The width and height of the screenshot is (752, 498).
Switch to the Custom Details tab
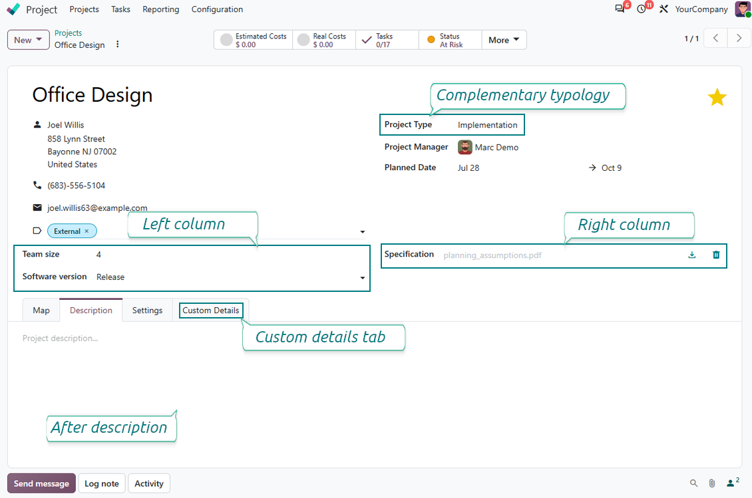point(210,310)
